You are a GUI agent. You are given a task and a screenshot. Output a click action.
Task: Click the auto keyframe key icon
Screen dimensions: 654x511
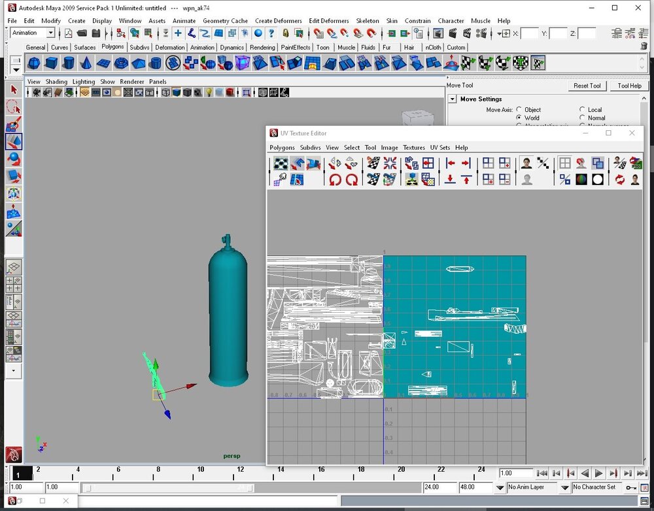tap(630, 487)
